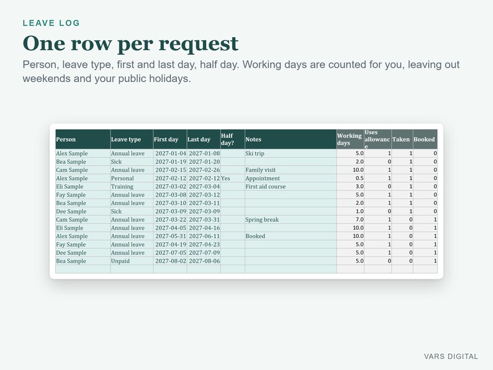Select the 'Ski trip' notes cell
493x370 pixels.
click(x=291, y=153)
